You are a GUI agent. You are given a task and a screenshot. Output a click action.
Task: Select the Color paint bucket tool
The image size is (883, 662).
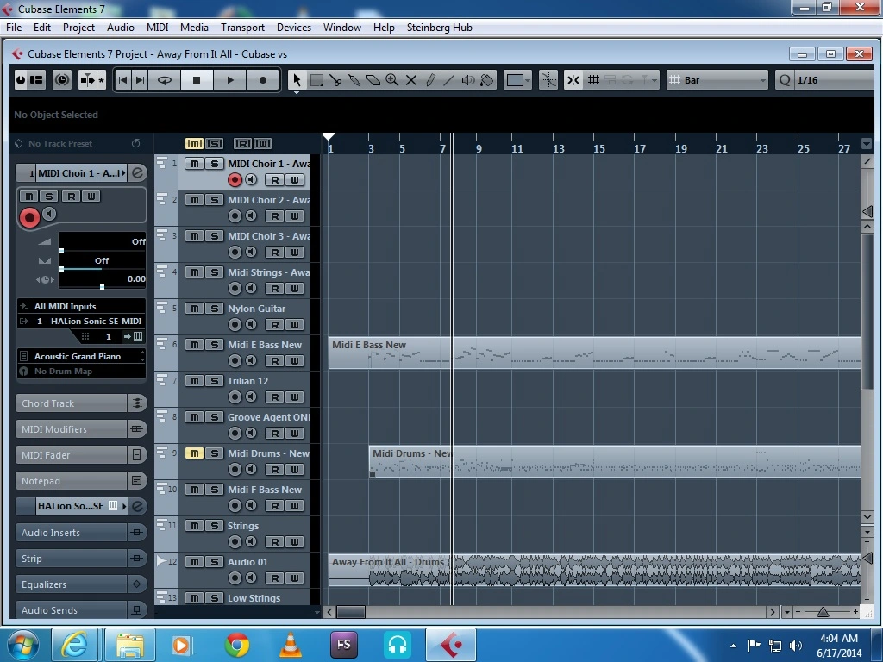tap(487, 80)
